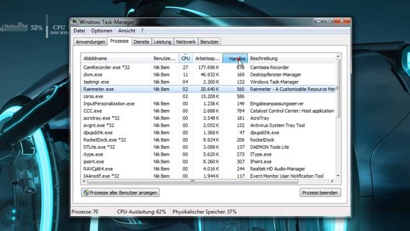This screenshot has height=231, width=410.
Task: Click the Prozesse: 70 status entry
Action: click(x=85, y=212)
